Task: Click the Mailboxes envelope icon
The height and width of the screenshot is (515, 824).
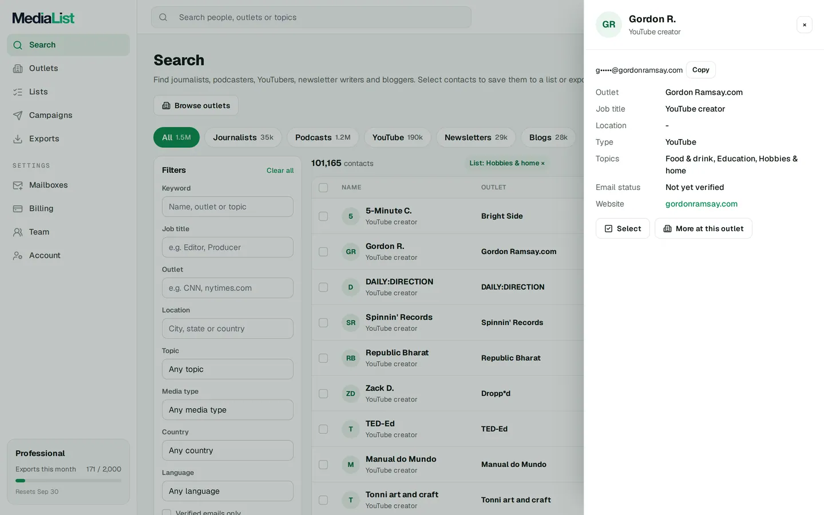Action: coord(18,185)
